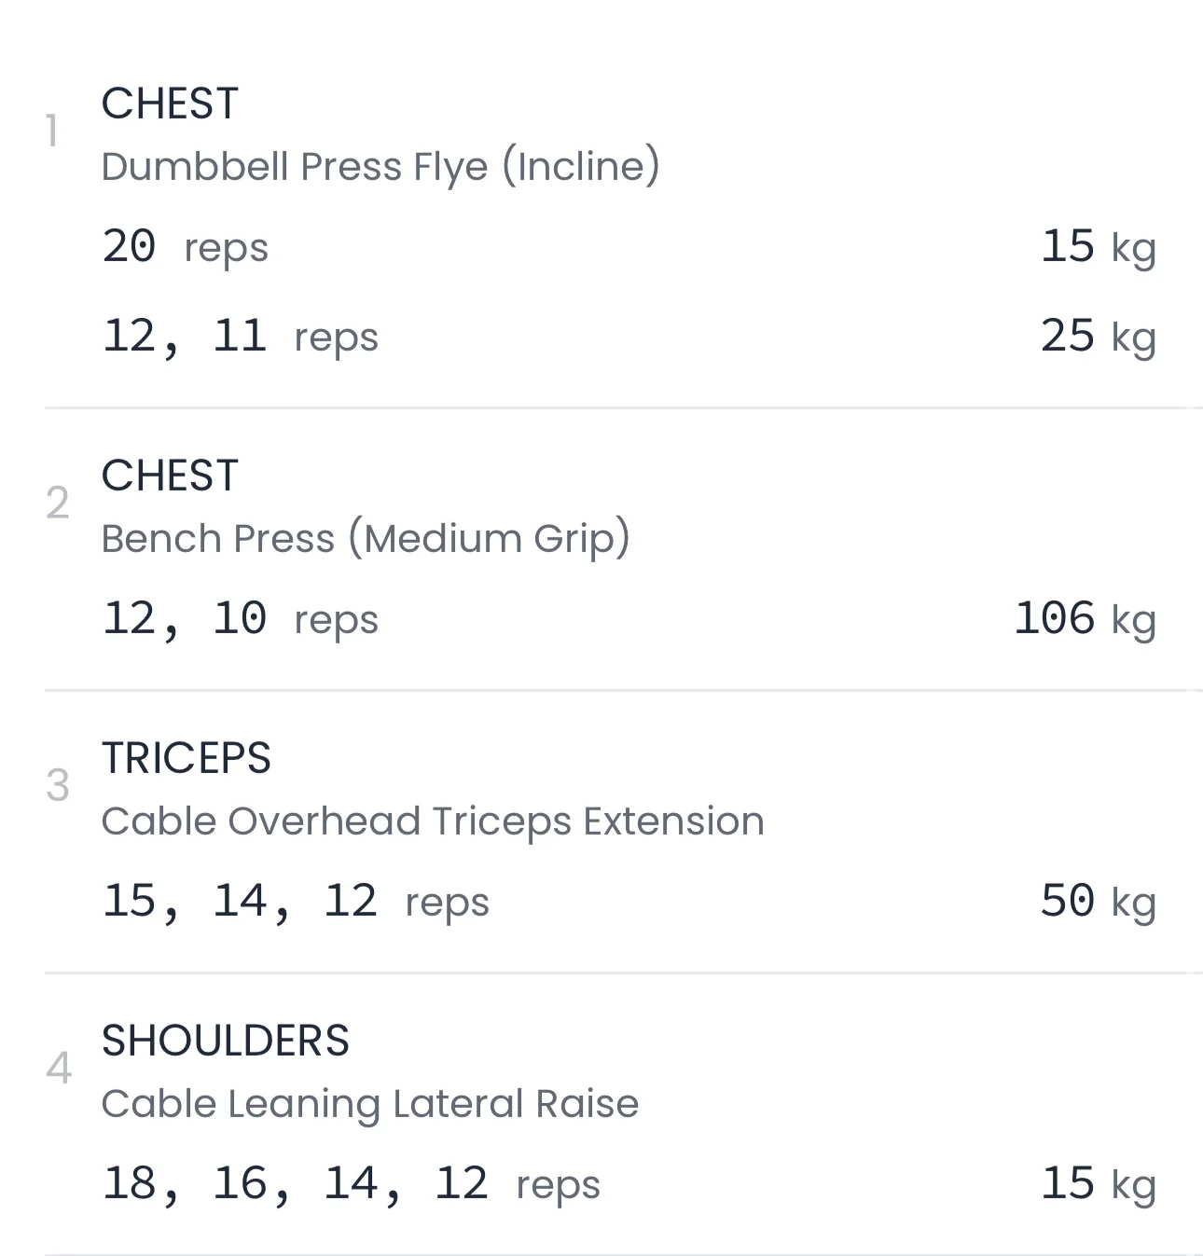
Task: Select the 15, 14, 12 reps row
Action: click(295, 902)
